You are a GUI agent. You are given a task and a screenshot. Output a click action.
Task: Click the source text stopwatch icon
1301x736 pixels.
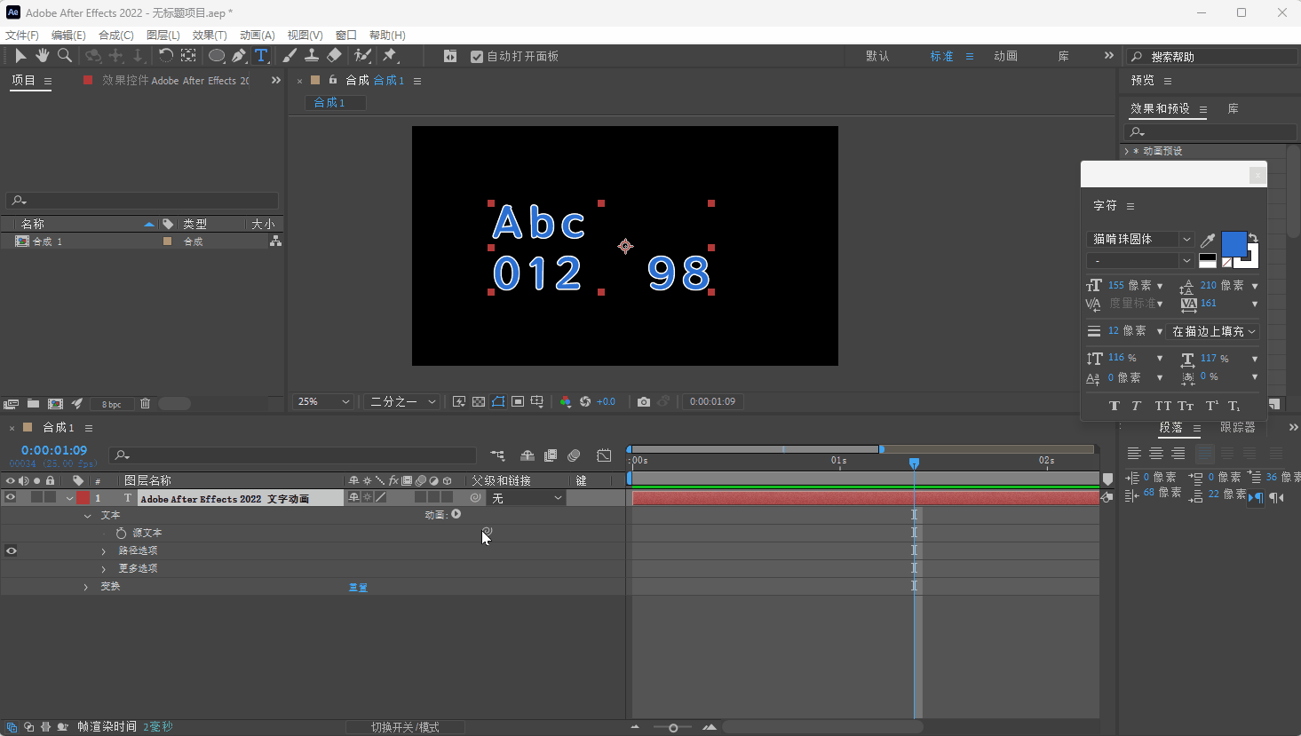[122, 533]
